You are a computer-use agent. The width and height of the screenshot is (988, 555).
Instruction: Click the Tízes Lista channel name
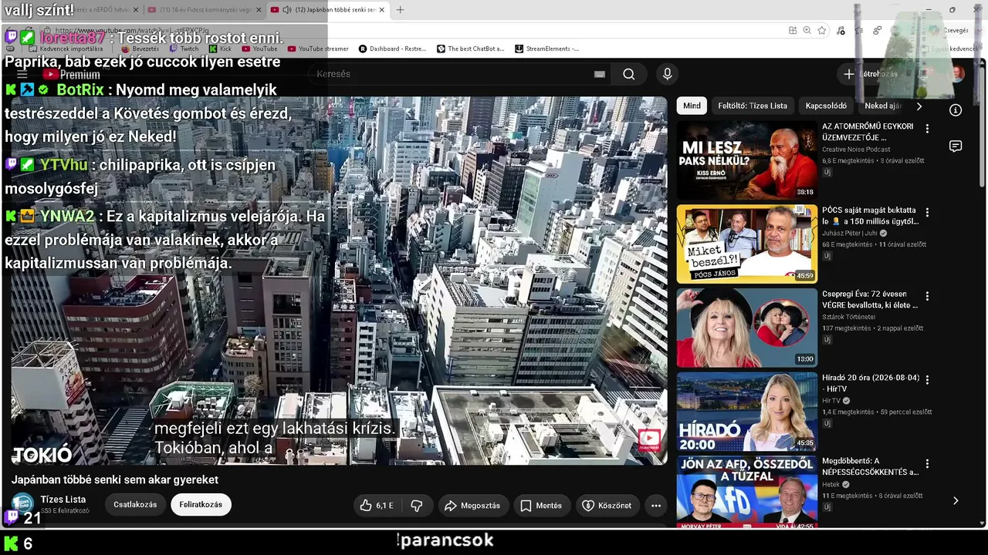[x=63, y=499]
